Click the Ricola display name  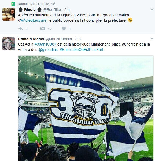click(x=30, y=10)
